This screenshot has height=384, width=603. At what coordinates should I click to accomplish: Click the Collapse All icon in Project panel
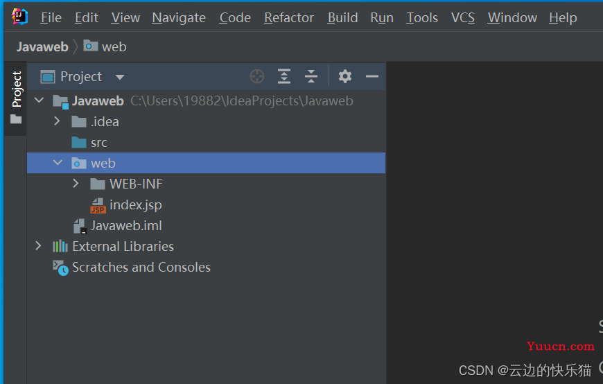tap(311, 76)
